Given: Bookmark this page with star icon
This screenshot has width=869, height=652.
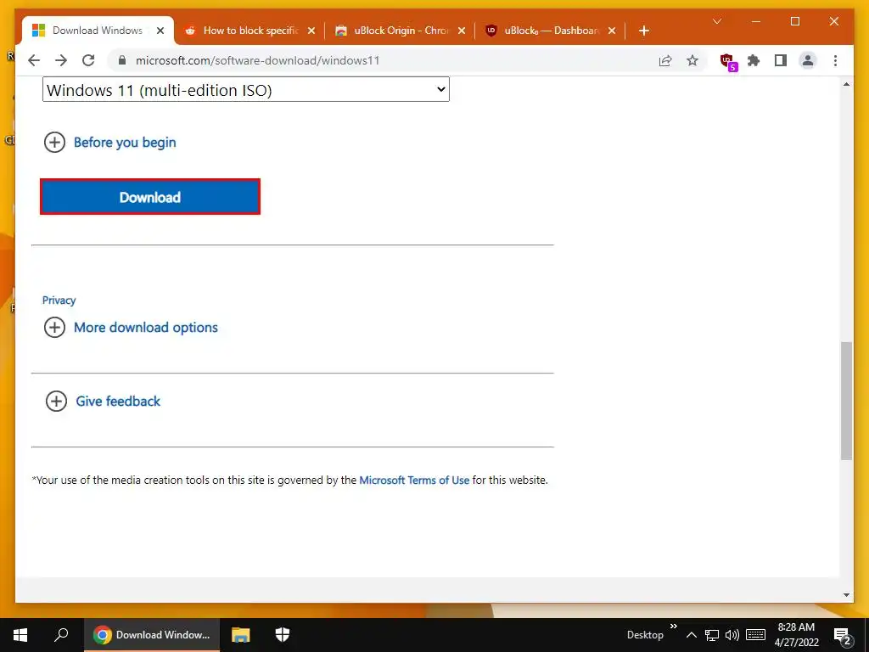Looking at the screenshot, I should coord(692,60).
